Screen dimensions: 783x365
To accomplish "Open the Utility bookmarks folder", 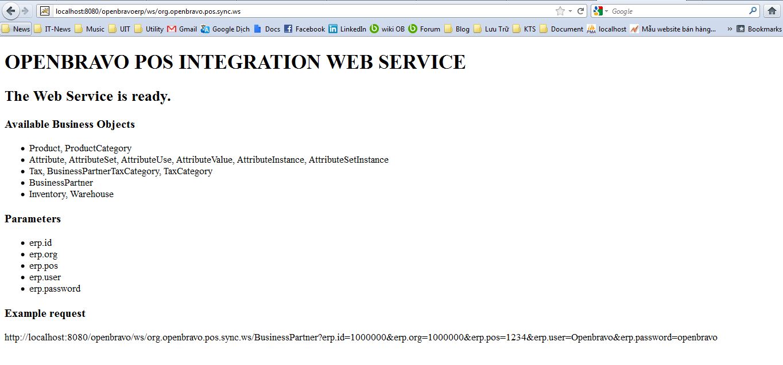I will (x=149, y=29).
